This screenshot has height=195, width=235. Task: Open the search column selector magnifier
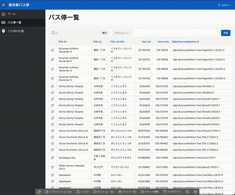point(55,33)
